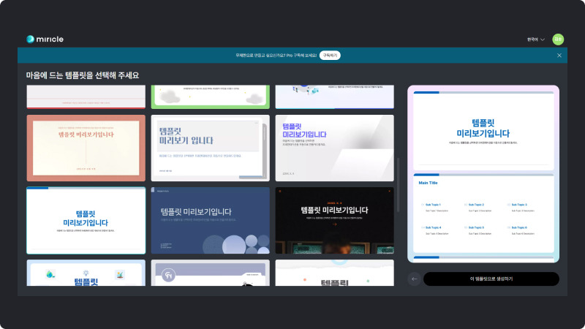Select the dark black photo template
The height and width of the screenshot is (329, 585).
[334, 221]
